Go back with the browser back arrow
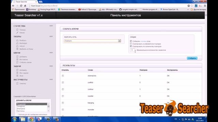The width and height of the screenshot is (218, 122). pyautogui.click(x=13, y=6)
